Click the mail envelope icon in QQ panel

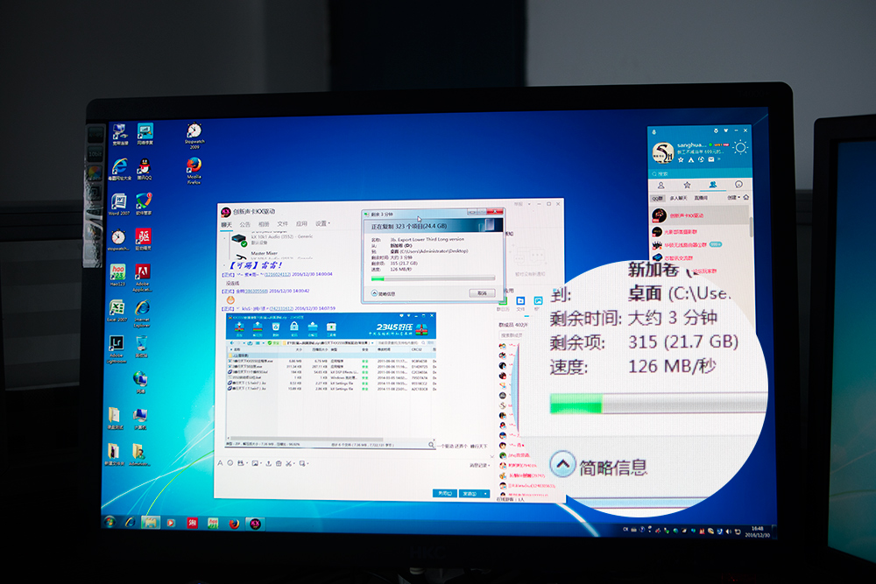click(x=711, y=159)
